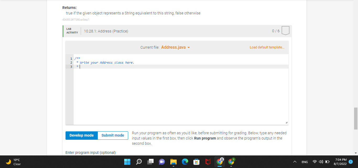Image resolution: width=358 pixels, height=168 pixels.
Task: Open Windows Search from the taskbar
Action: click(x=139, y=162)
